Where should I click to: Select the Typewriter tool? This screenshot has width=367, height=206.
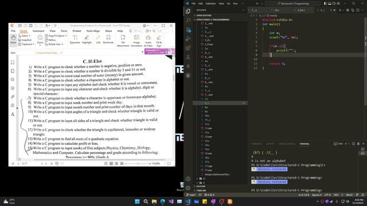point(75,39)
